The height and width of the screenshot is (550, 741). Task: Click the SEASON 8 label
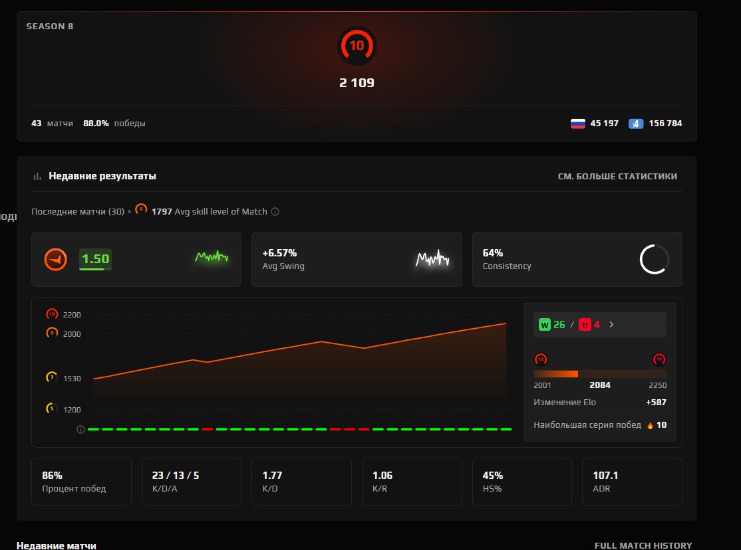[50, 27]
